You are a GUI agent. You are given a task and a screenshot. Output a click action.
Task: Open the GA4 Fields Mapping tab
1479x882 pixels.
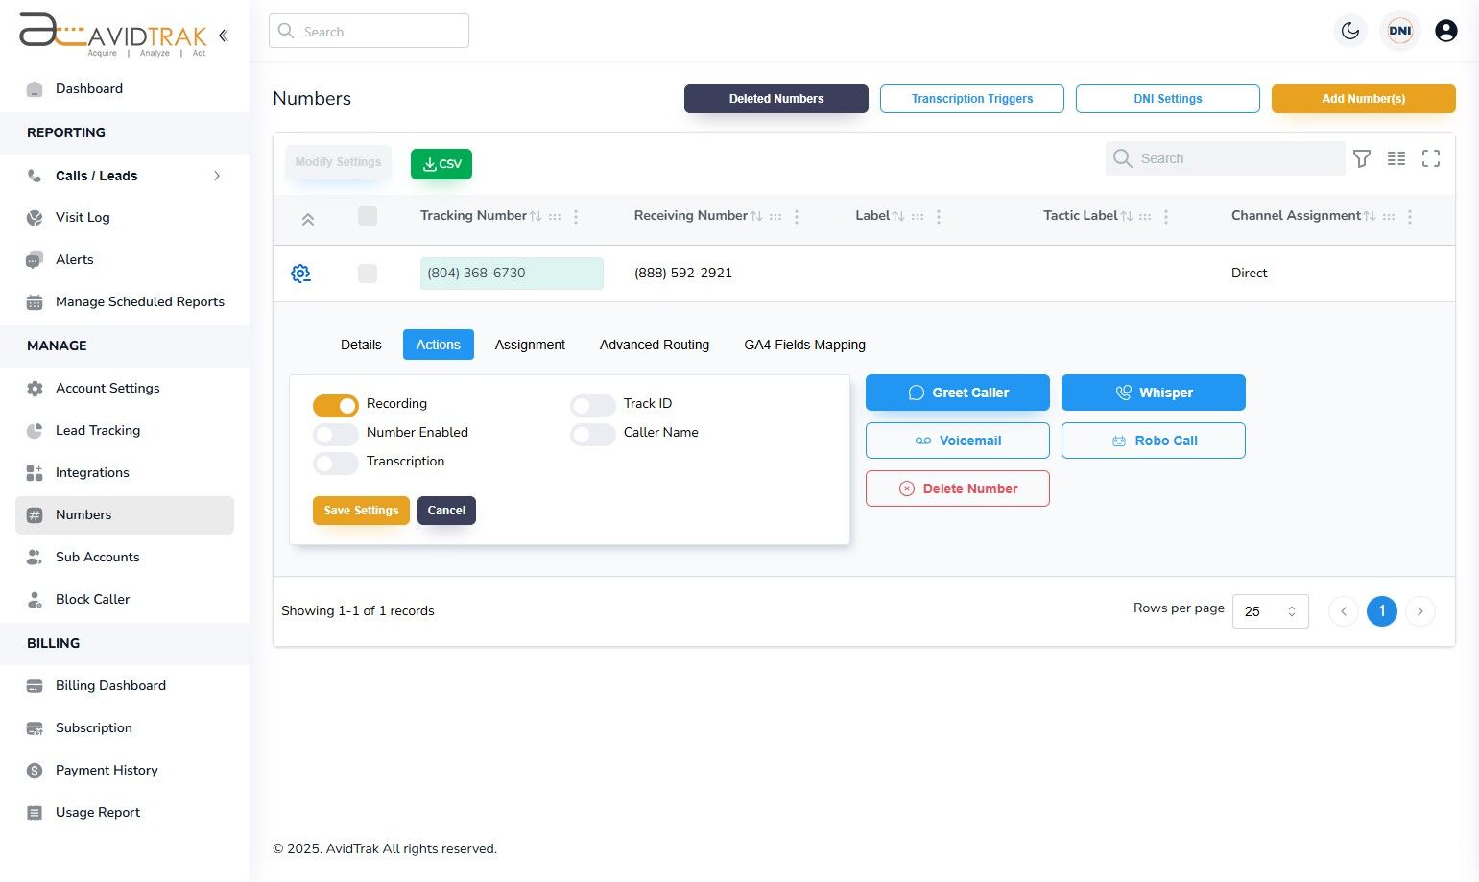coord(804,345)
